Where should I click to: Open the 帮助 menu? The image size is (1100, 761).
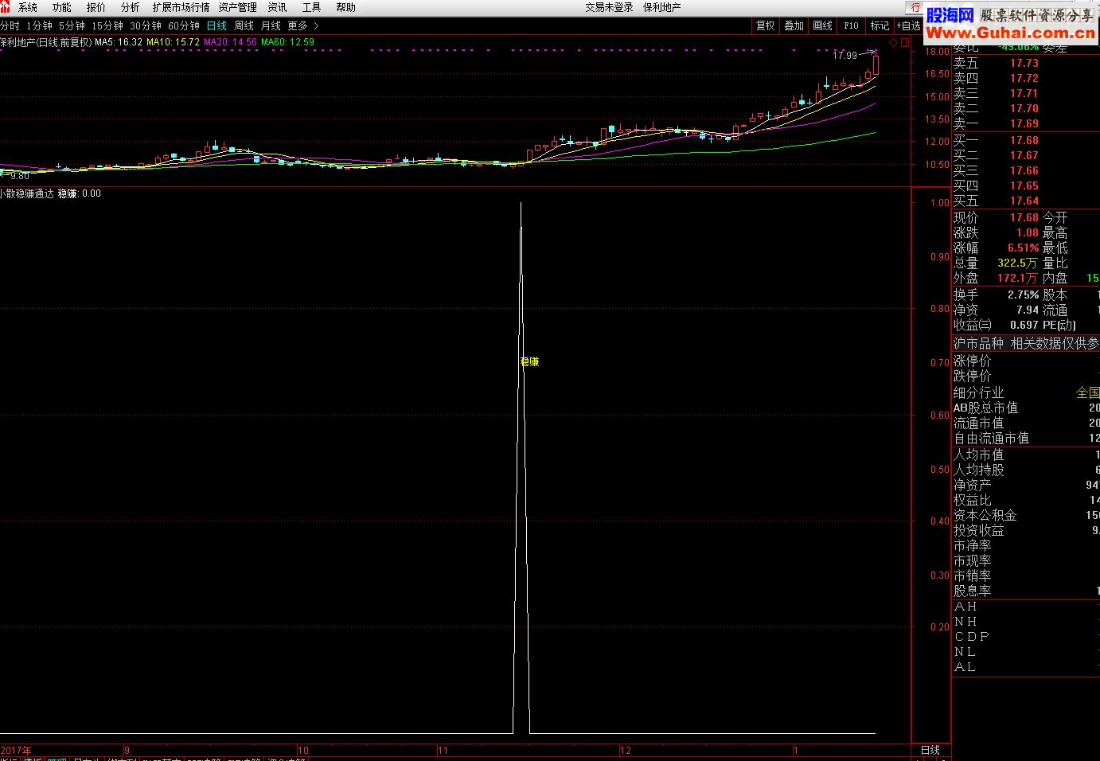tap(345, 7)
